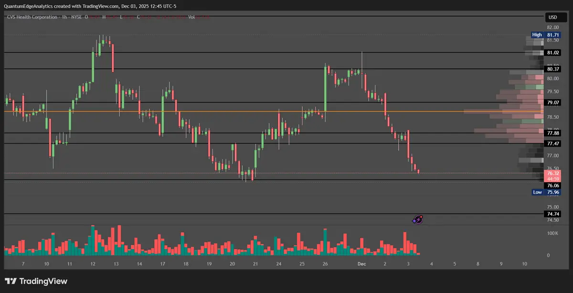Click the Vol indicator label

(x=191, y=17)
